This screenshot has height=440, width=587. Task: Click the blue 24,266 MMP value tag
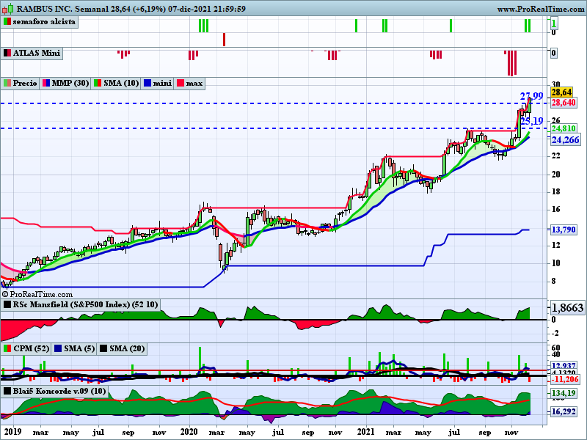pyautogui.click(x=565, y=140)
